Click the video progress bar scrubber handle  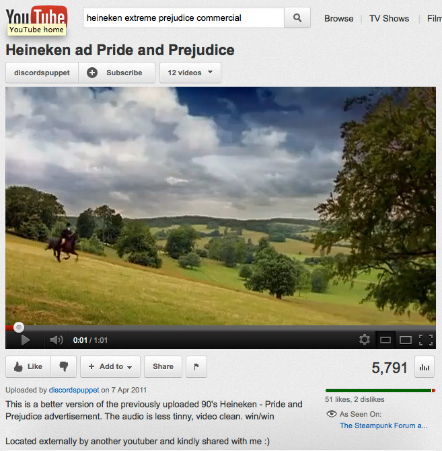19,327
